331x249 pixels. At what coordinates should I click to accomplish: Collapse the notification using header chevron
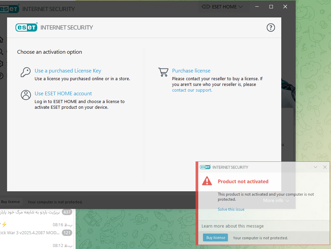316,167
